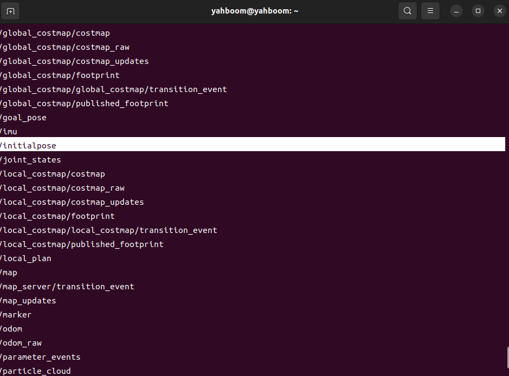This screenshot has height=376, width=509.
Task: Click the /global_costmap/published_footprint line
Action: point(84,103)
